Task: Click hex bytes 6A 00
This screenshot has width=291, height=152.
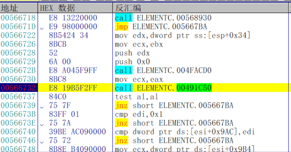Action: [60, 62]
